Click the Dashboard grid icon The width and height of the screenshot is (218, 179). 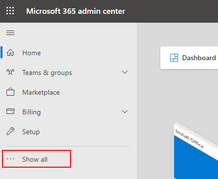point(174,58)
